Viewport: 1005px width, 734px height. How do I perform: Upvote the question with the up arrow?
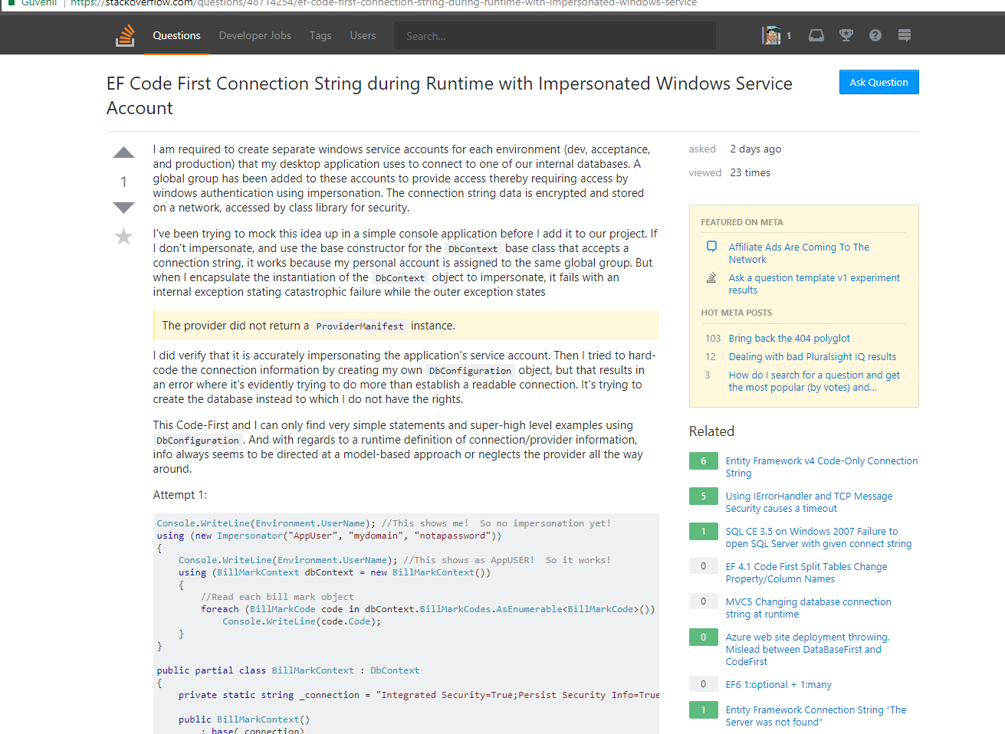coord(123,152)
